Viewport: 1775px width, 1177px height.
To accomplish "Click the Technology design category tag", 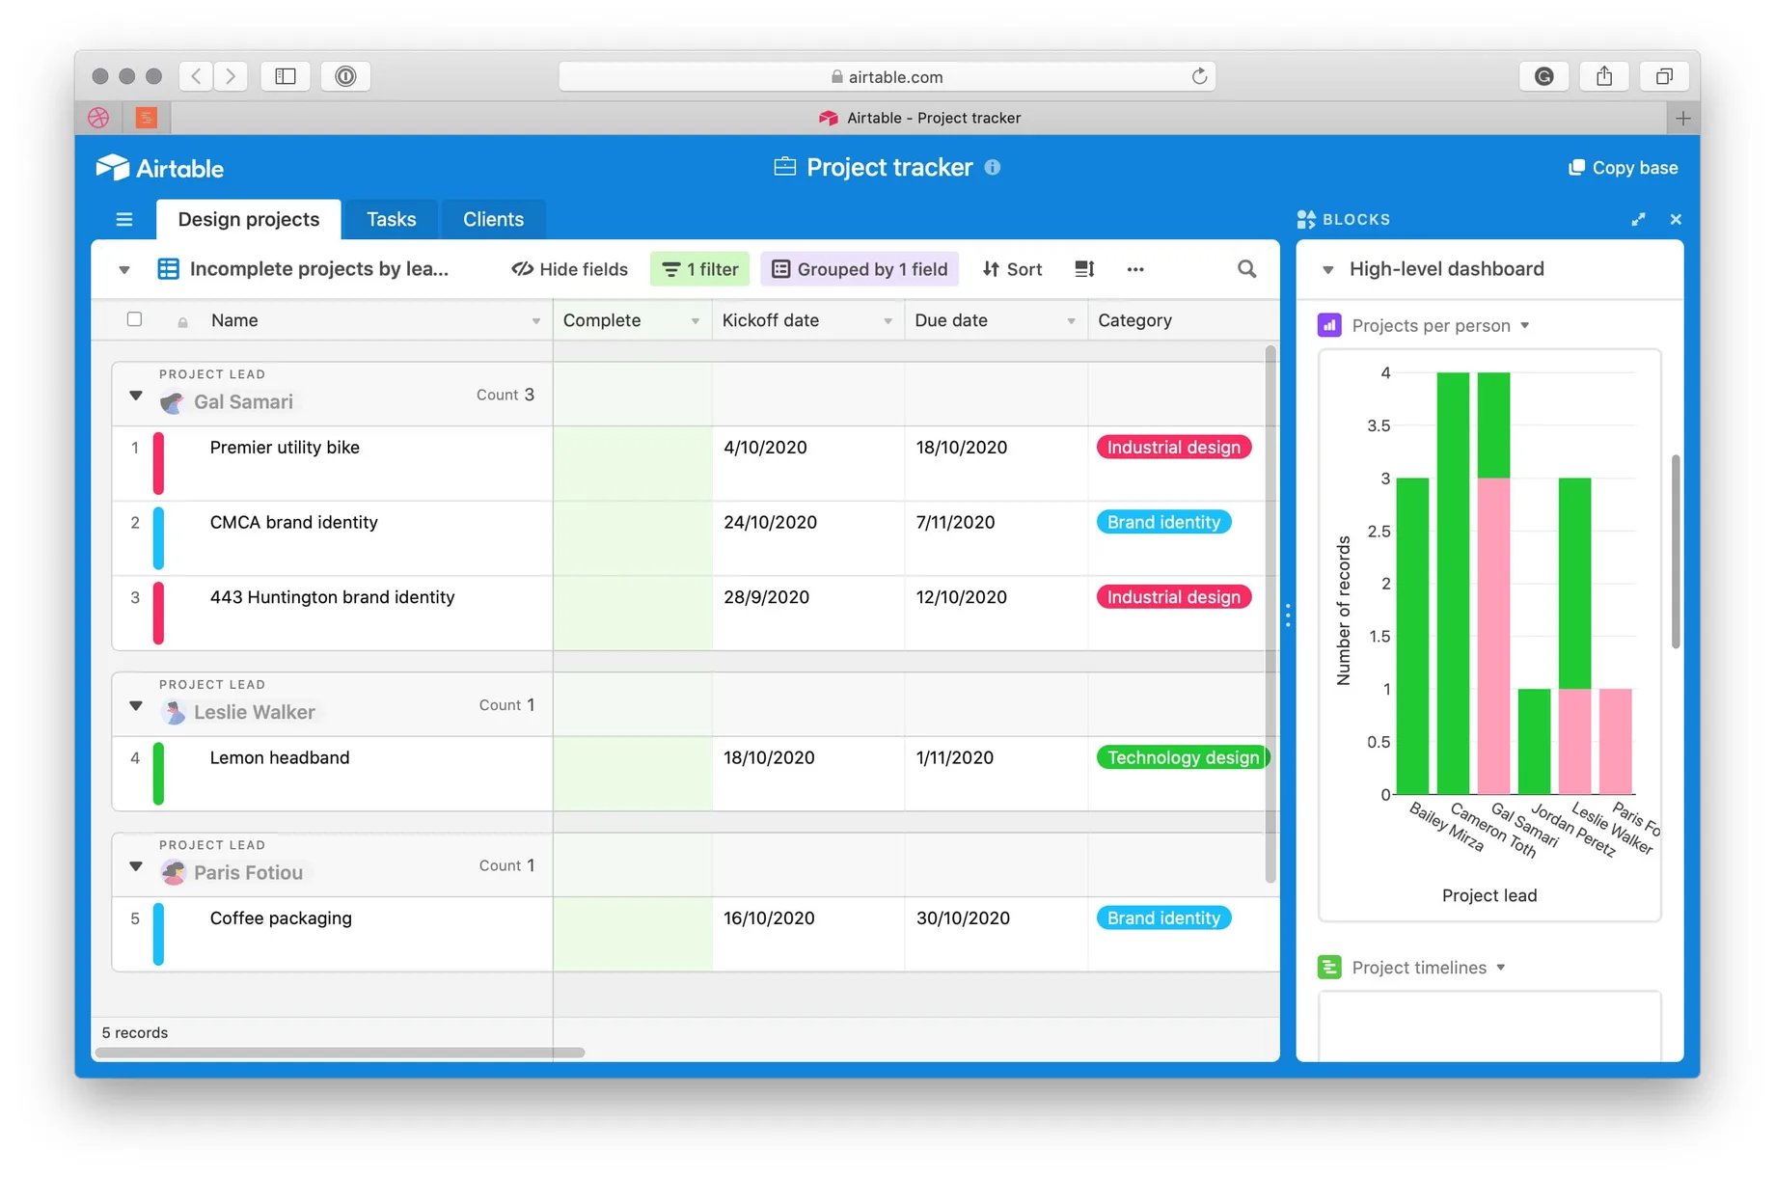I will point(1183,757).
